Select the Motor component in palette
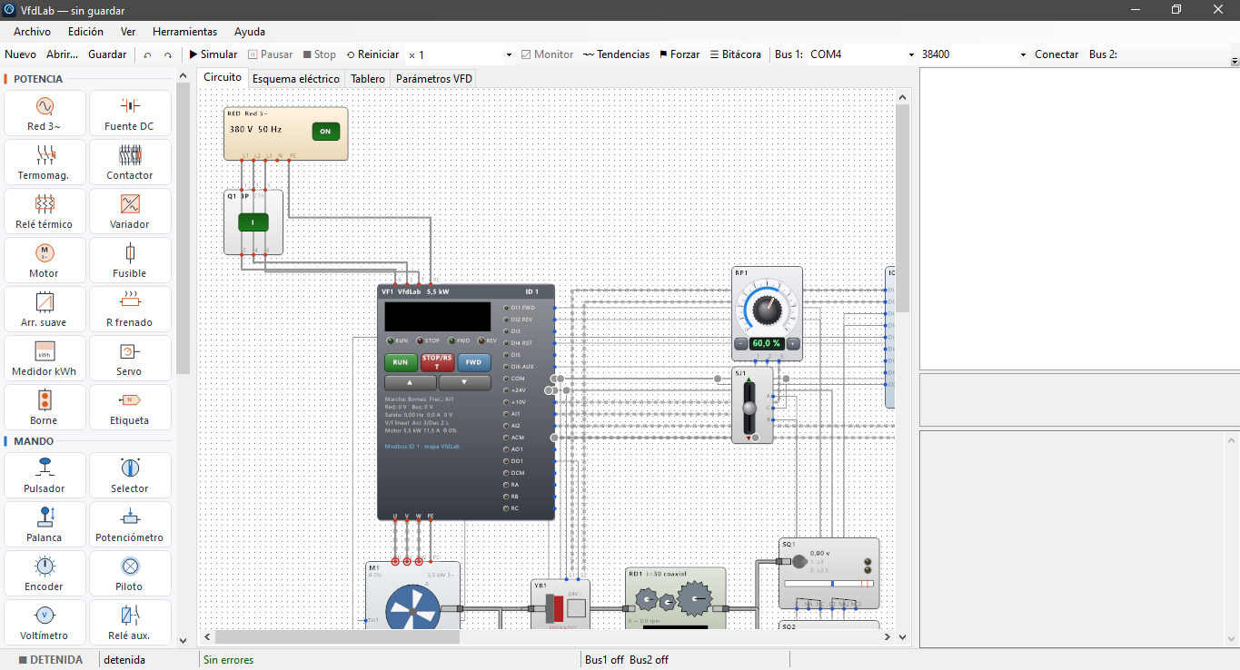Viewport: 1240px width, 670px height. pos(45,260)
